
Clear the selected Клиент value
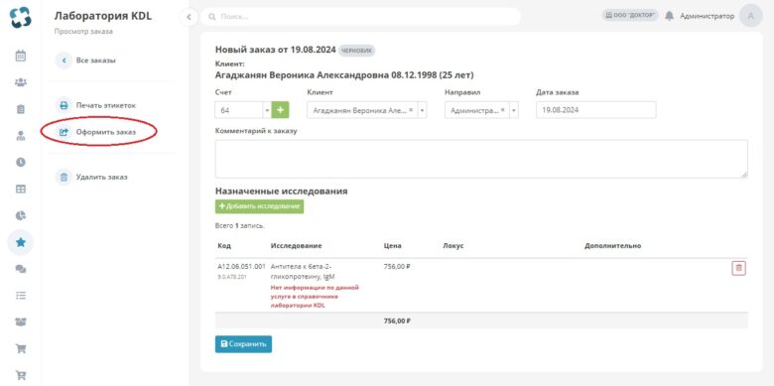[x=411, y=110]
